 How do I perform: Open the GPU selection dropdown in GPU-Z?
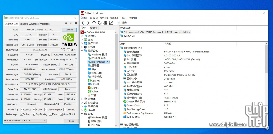(25, 121)
